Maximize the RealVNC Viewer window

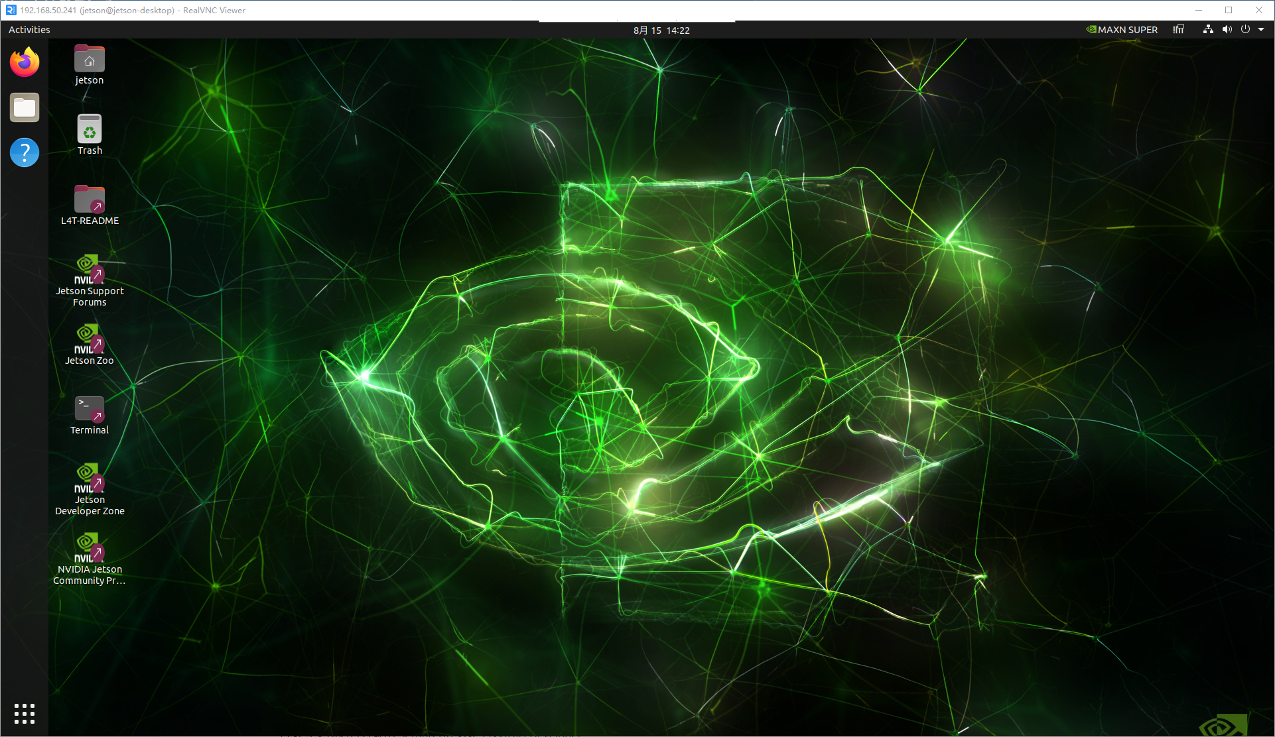[x=1229, y=10]
